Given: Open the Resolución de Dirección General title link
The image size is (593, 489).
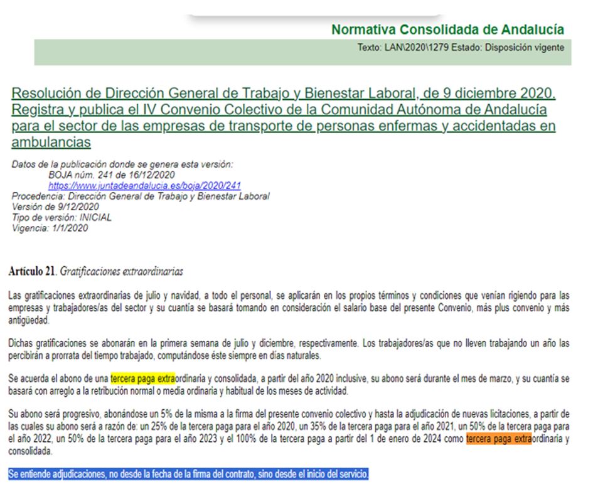Looking at the screenshot, I should [284, 94].
